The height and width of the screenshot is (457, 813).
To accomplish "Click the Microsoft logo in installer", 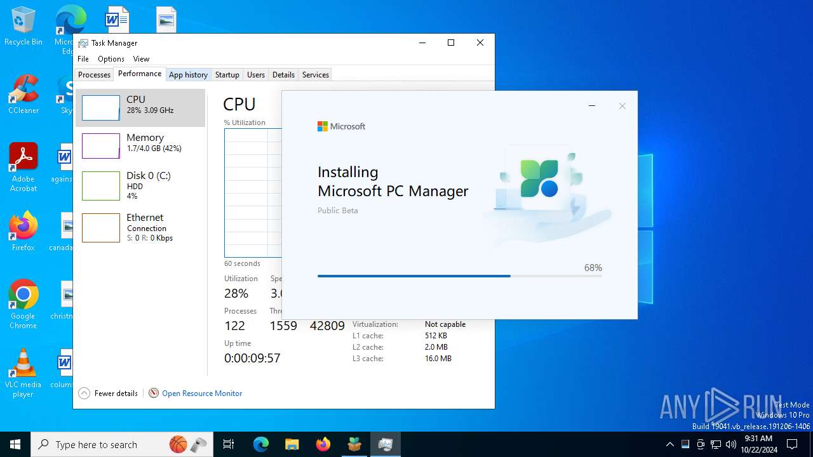I will point(341,126).
